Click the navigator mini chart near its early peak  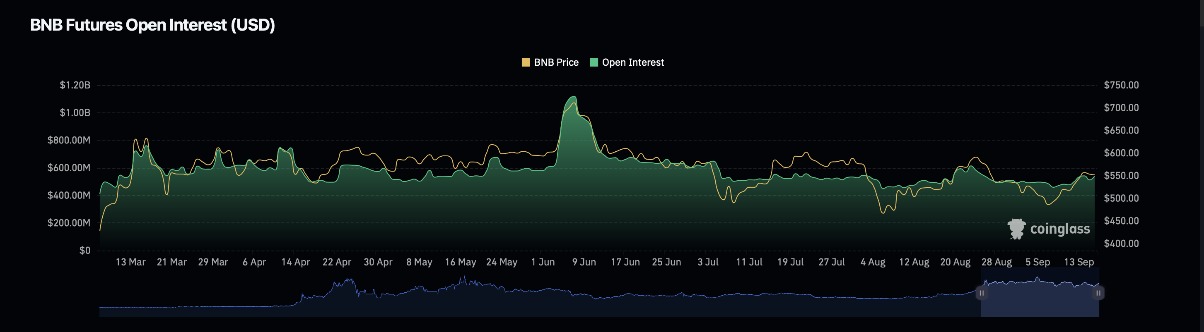pos(349,281)
